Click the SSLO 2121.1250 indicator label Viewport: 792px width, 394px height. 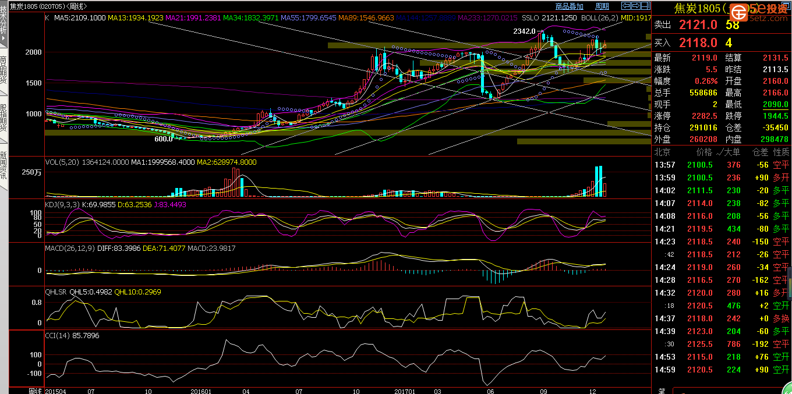(x=550, y=18)
